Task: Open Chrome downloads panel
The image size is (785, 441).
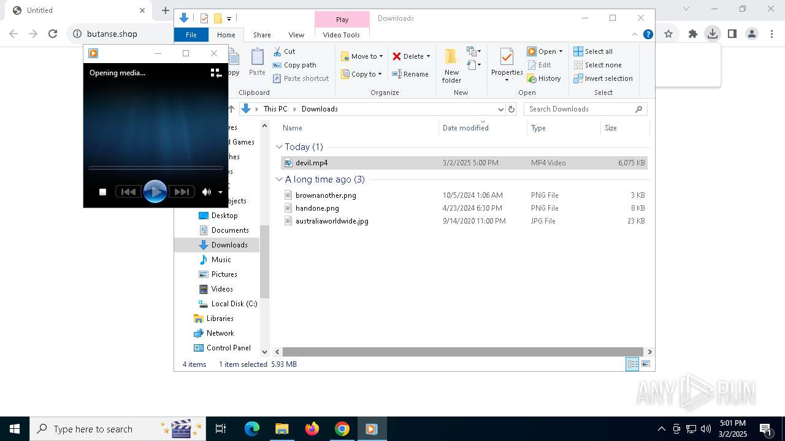Action: click(x=712, y=34)
